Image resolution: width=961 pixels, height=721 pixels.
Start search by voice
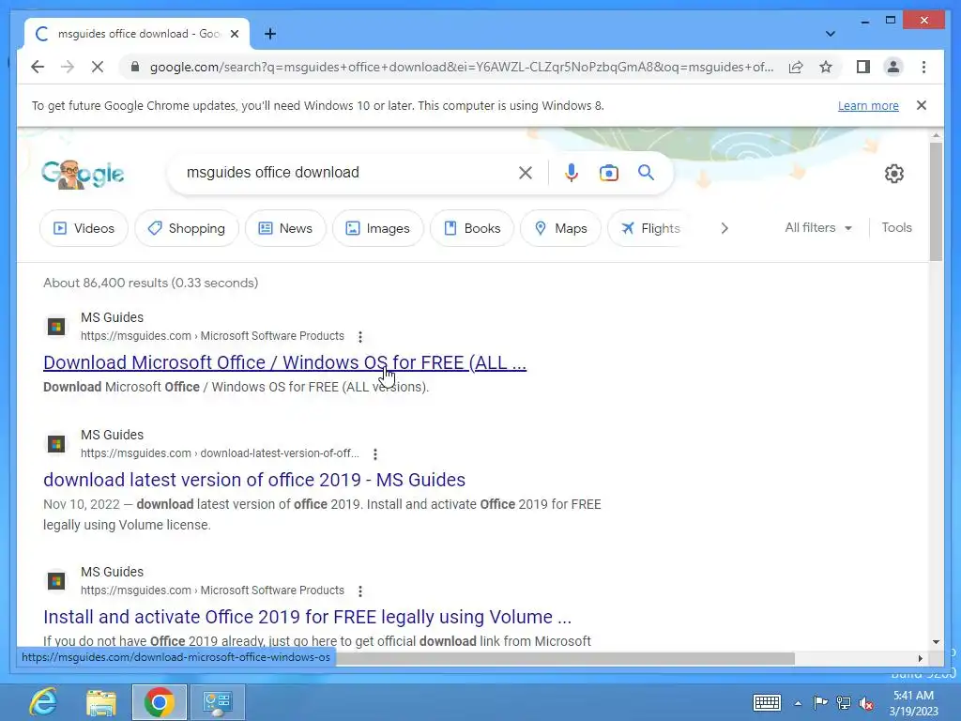coord(572,173)
